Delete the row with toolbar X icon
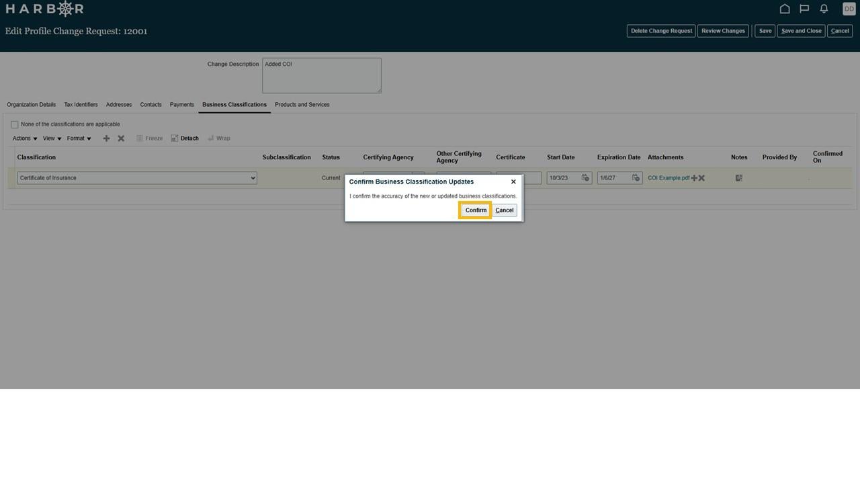860x484 pixels. tap(121, 138)
